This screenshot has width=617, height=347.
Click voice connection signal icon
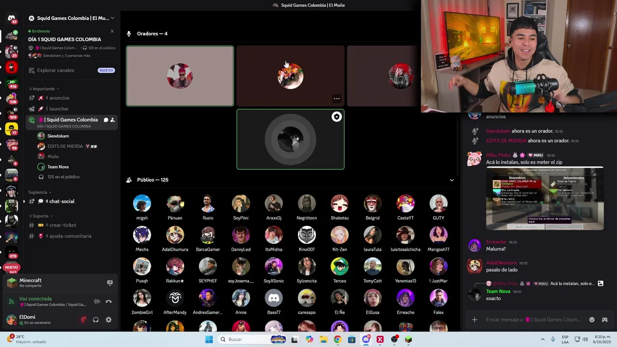click(x=12, y=302)
